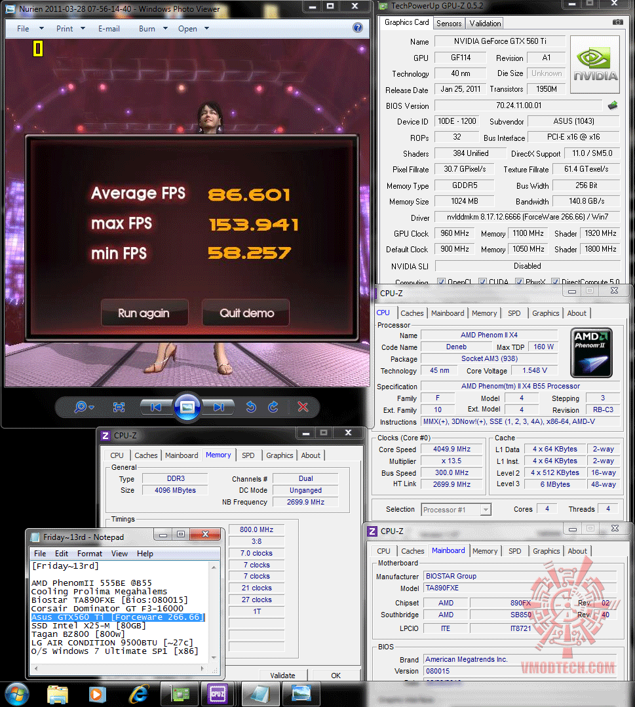This screenshot has height=707, width=635.
Task: Click the DRAM frequency 800.0 MHz value
Action: [257, 529]
